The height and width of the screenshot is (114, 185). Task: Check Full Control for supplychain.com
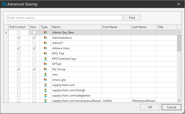19,85
